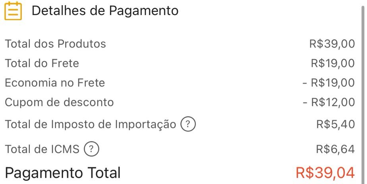Select the Pagamento Total label
Image resolution: width=367 pixels, height=184 pixels.
62,173
